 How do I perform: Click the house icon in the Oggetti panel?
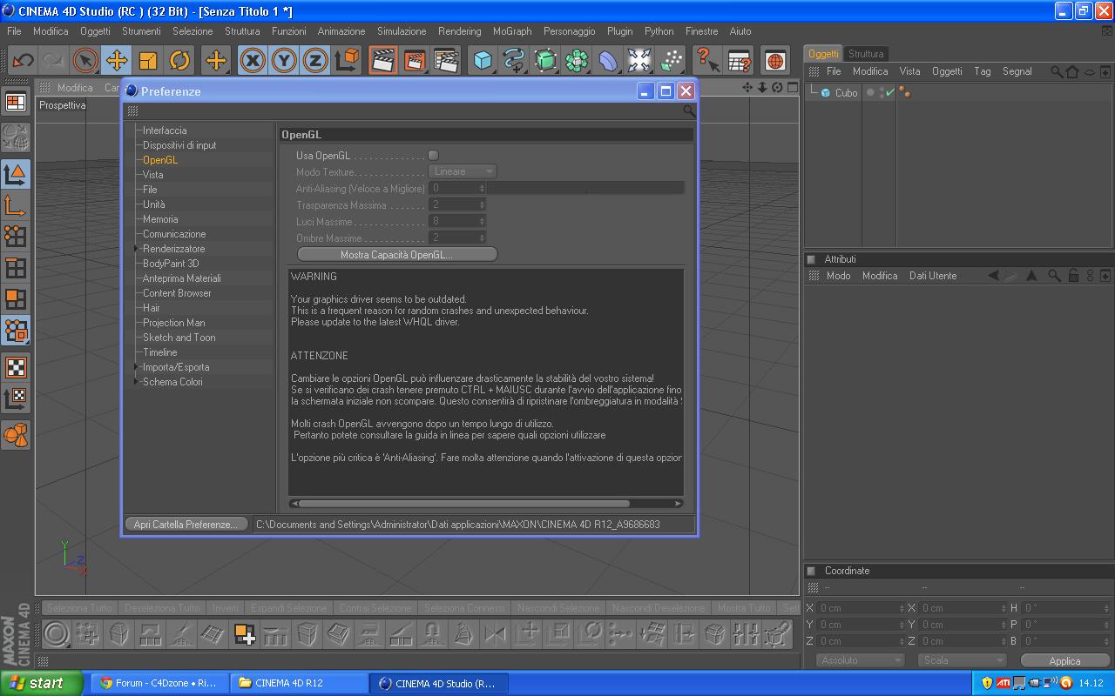[x=1072, y=71]
